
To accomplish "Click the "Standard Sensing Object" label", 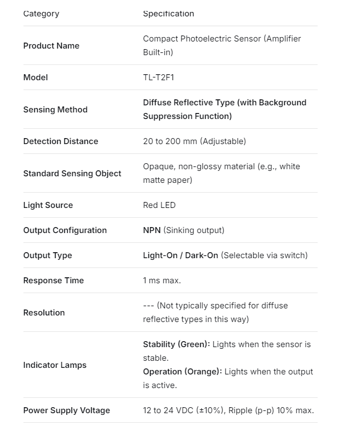I will click(72, 174).
